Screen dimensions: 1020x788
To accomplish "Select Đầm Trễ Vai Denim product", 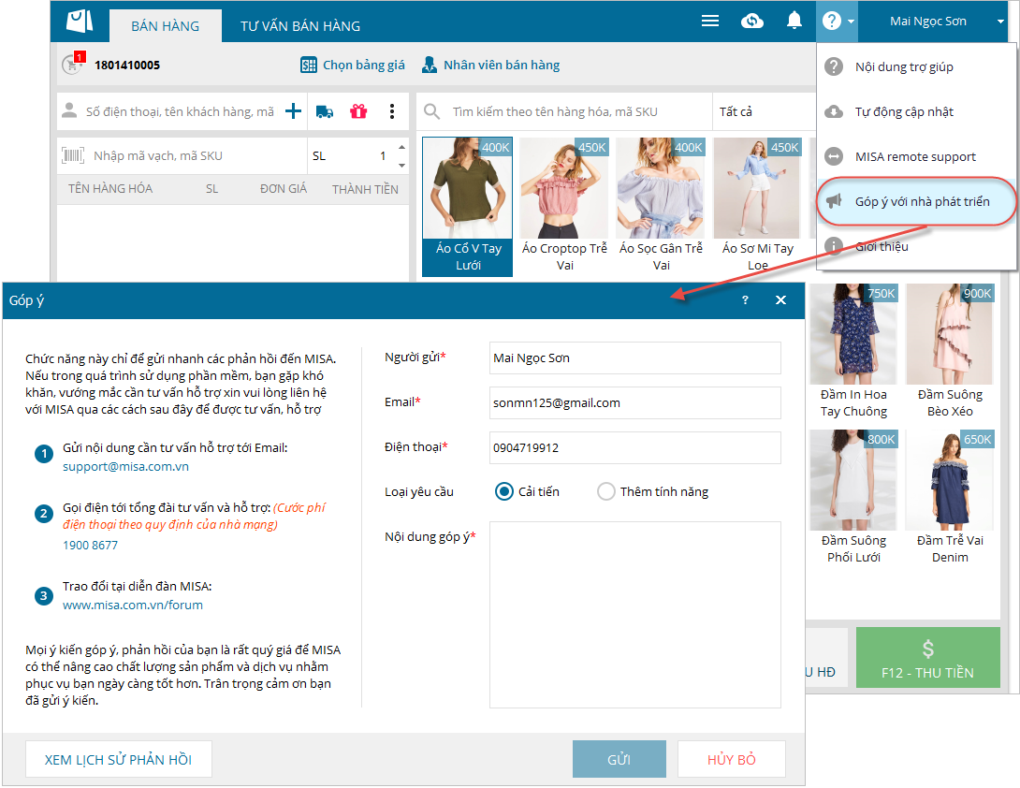I will [x=950, y=498].
